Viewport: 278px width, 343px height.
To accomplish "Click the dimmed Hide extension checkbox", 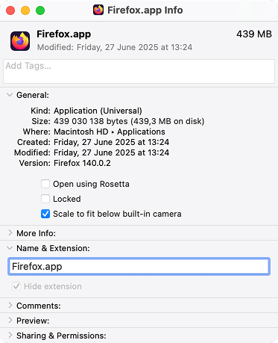I will 16,286.
